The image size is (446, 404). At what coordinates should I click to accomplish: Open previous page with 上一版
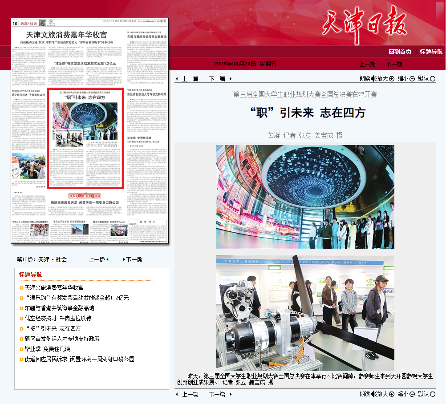tap(97, 259)
